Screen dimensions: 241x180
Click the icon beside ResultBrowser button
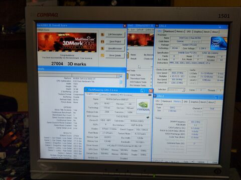(x=102, y=48)
